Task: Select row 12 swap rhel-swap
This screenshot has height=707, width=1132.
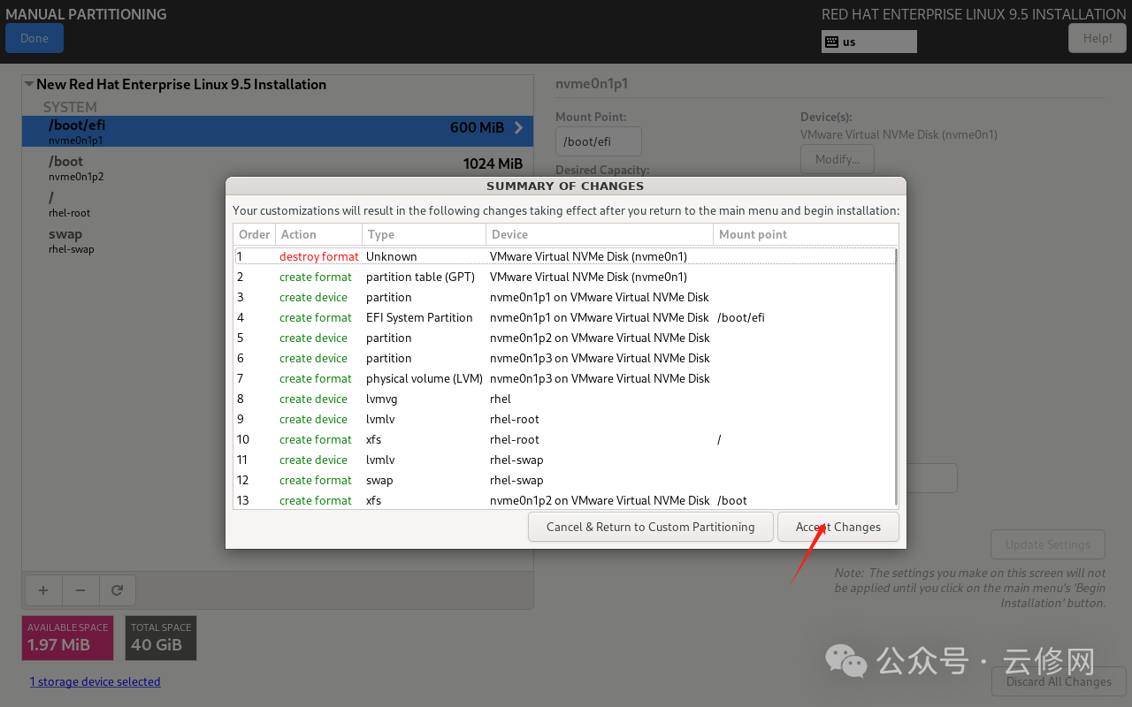Action: [x=564, y=480]
